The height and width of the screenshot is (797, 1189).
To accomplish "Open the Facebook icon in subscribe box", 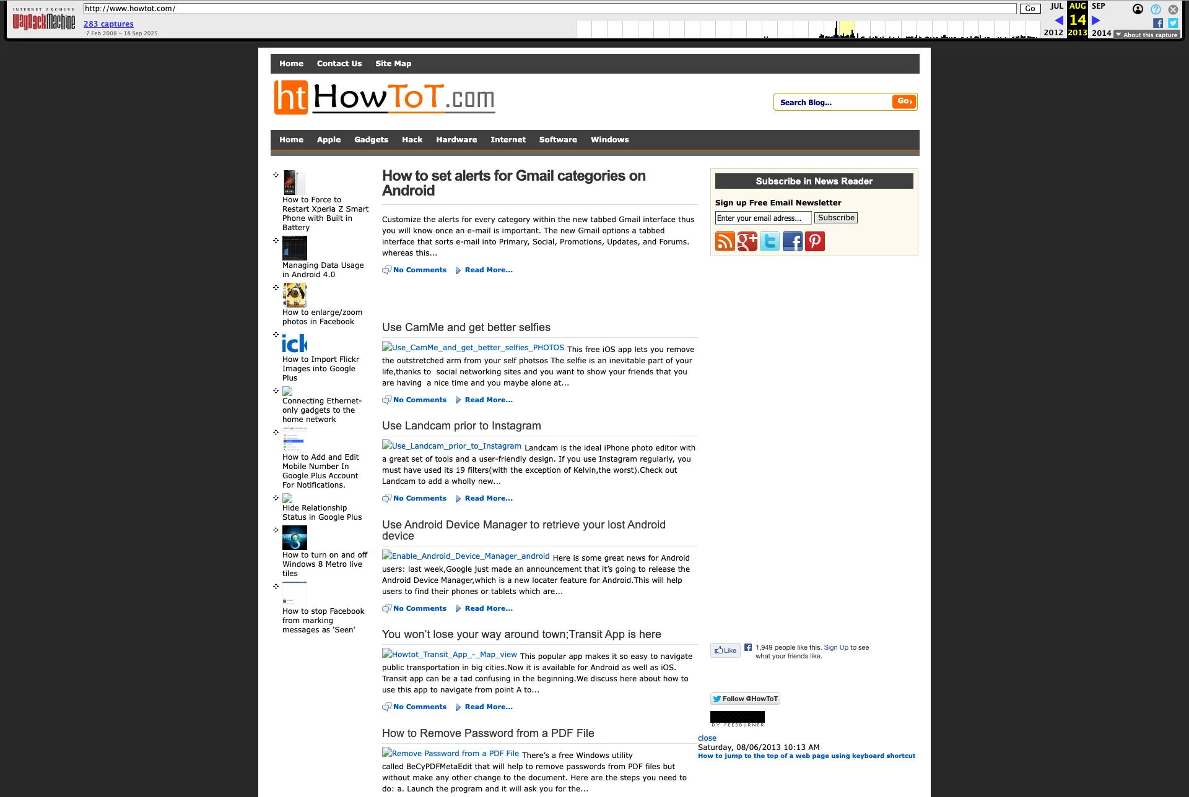I will pos(792,241).
